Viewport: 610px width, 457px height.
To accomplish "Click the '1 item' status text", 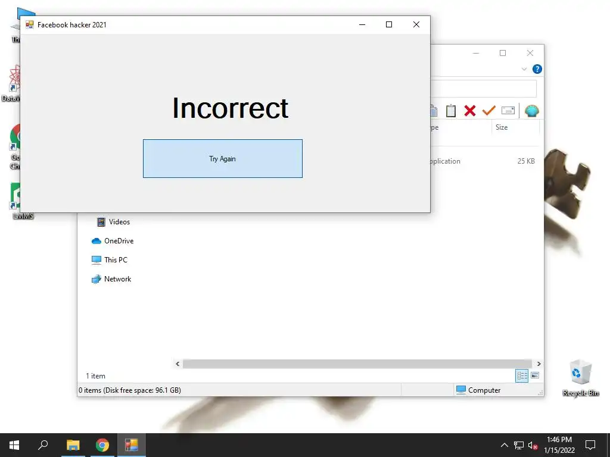I will coord(95,376).
